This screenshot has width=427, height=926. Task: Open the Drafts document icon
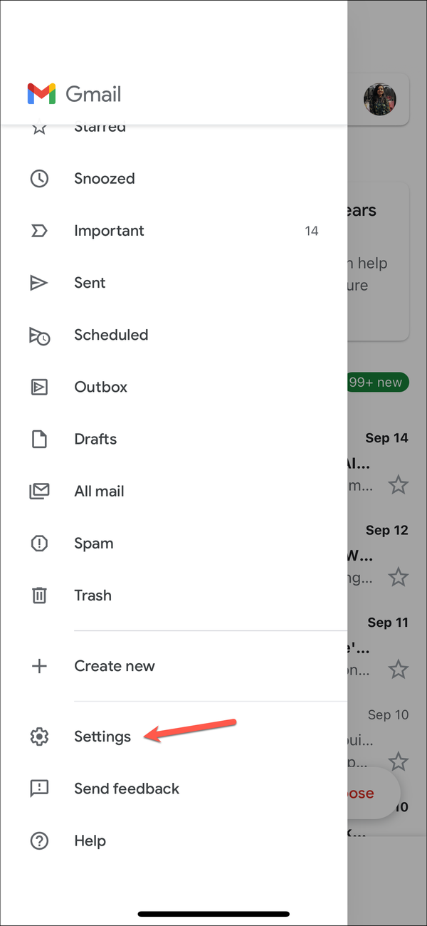[x=40, y=439]
